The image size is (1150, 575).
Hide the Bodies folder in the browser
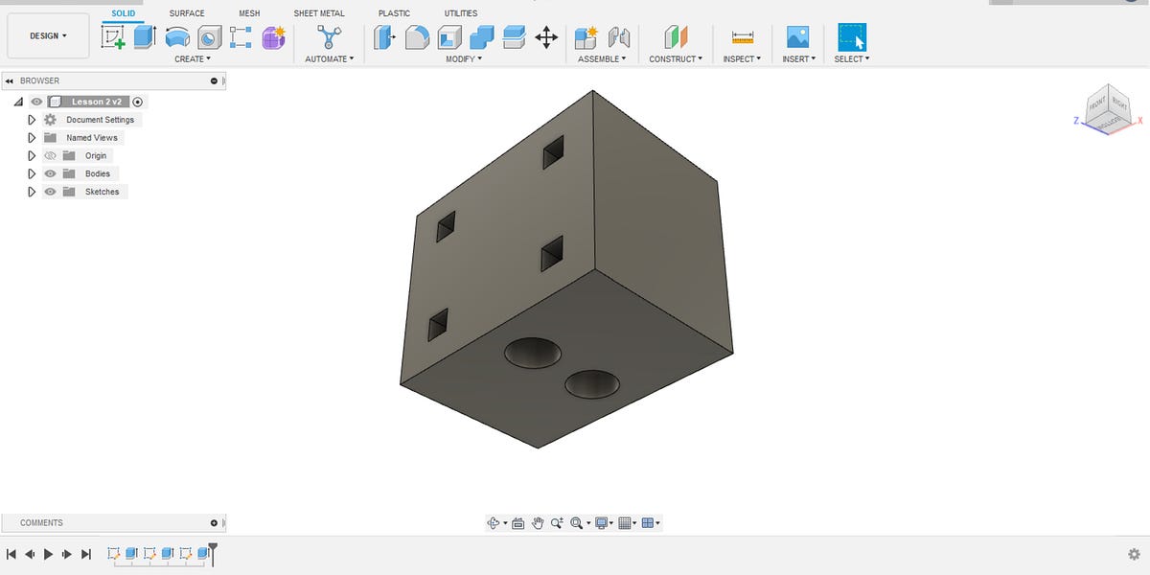pos(51,173)
